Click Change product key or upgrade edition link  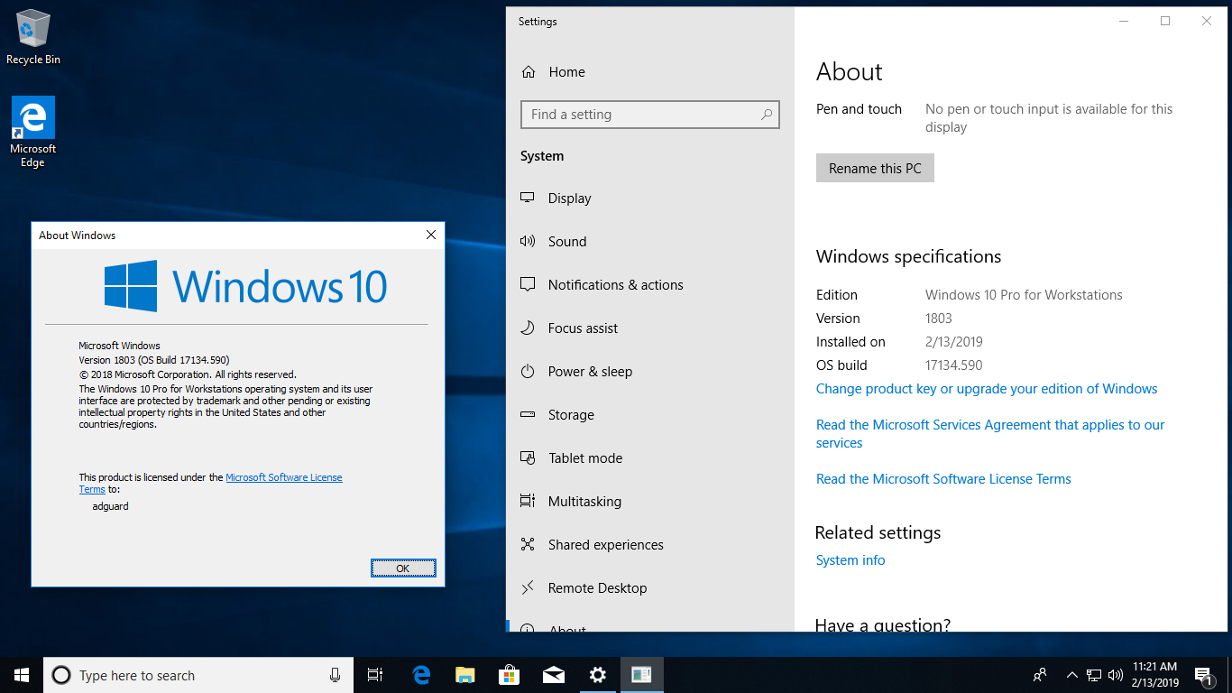(x=987, y=389)
